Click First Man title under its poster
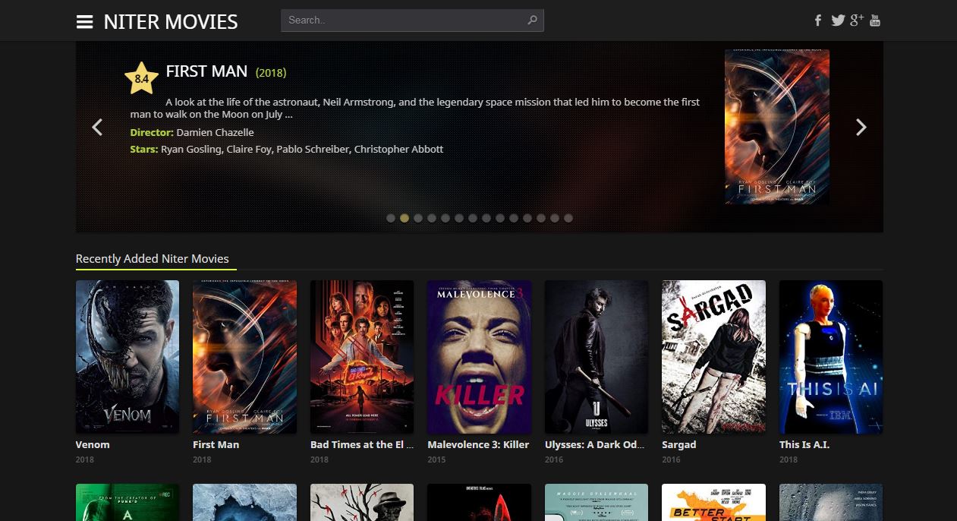The width and height of the screenshot is (957, 521). coord(216,445)
